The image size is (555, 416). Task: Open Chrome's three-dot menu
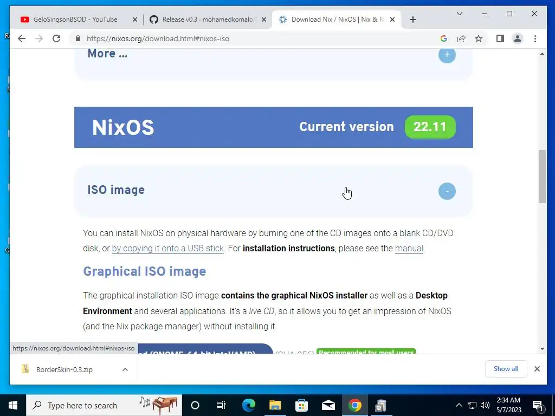pos(535,38)
